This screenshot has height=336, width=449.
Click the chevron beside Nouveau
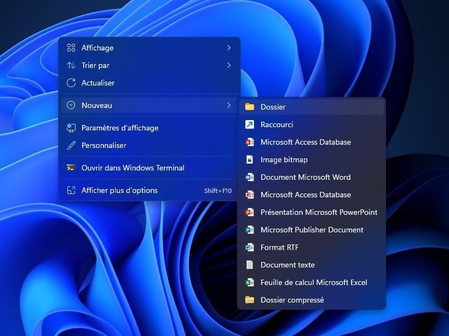[229, 105]
